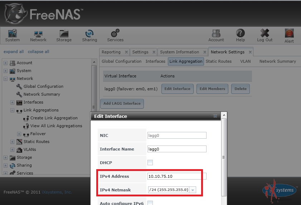This screenshot has width=301, height=205.
Task: Expand the VLANs tree node
Action: click(x=12, y=149)
